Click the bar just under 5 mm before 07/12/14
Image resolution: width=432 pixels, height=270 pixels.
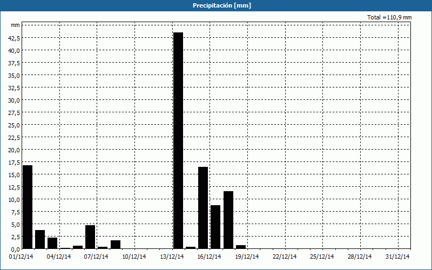click(x=90, y=237)
